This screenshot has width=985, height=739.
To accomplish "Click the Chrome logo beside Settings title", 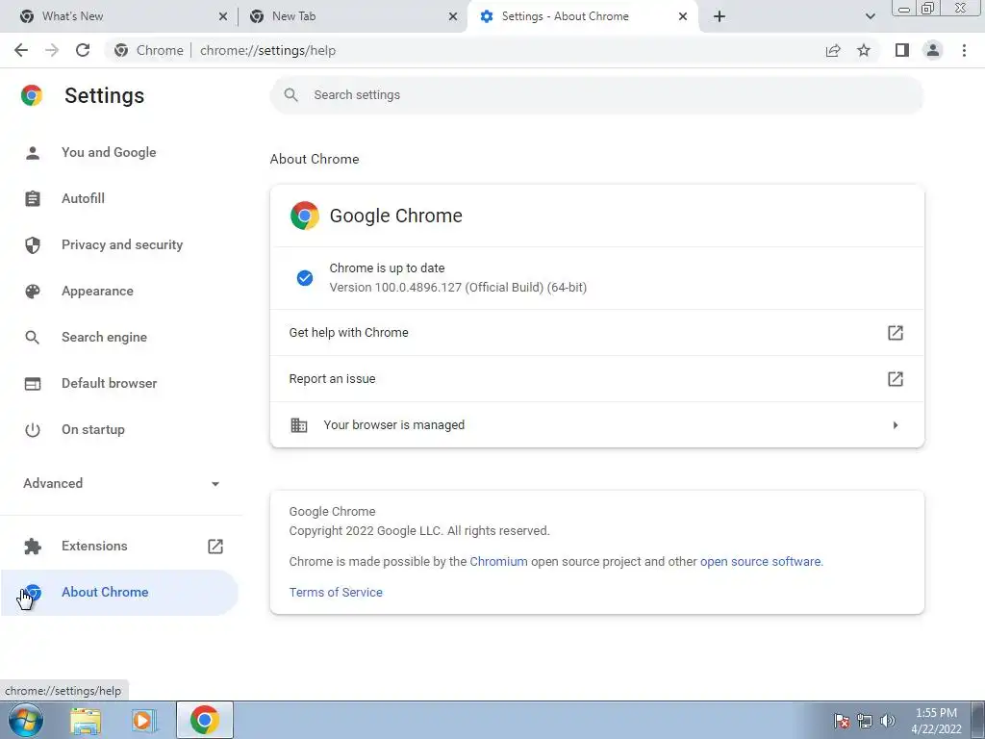I will pos(32,95).
